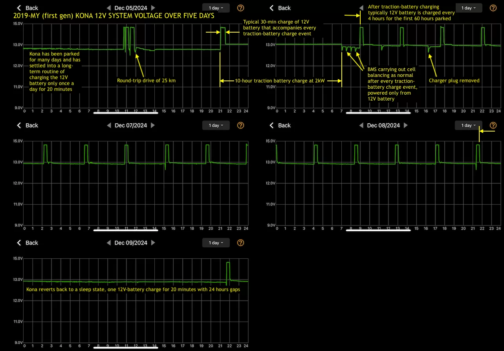Open the help icon on the Dec 05 panel

(x=240, y=8)
